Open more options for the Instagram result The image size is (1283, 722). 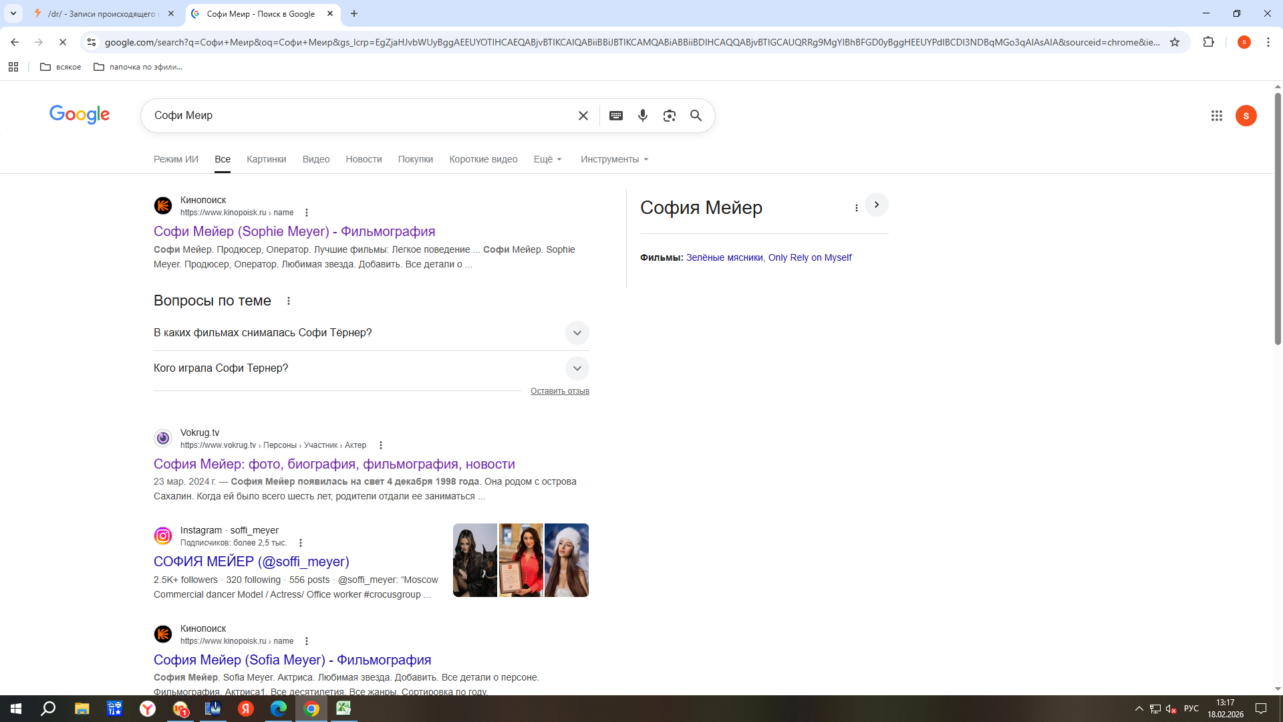[x=301, y=543]
